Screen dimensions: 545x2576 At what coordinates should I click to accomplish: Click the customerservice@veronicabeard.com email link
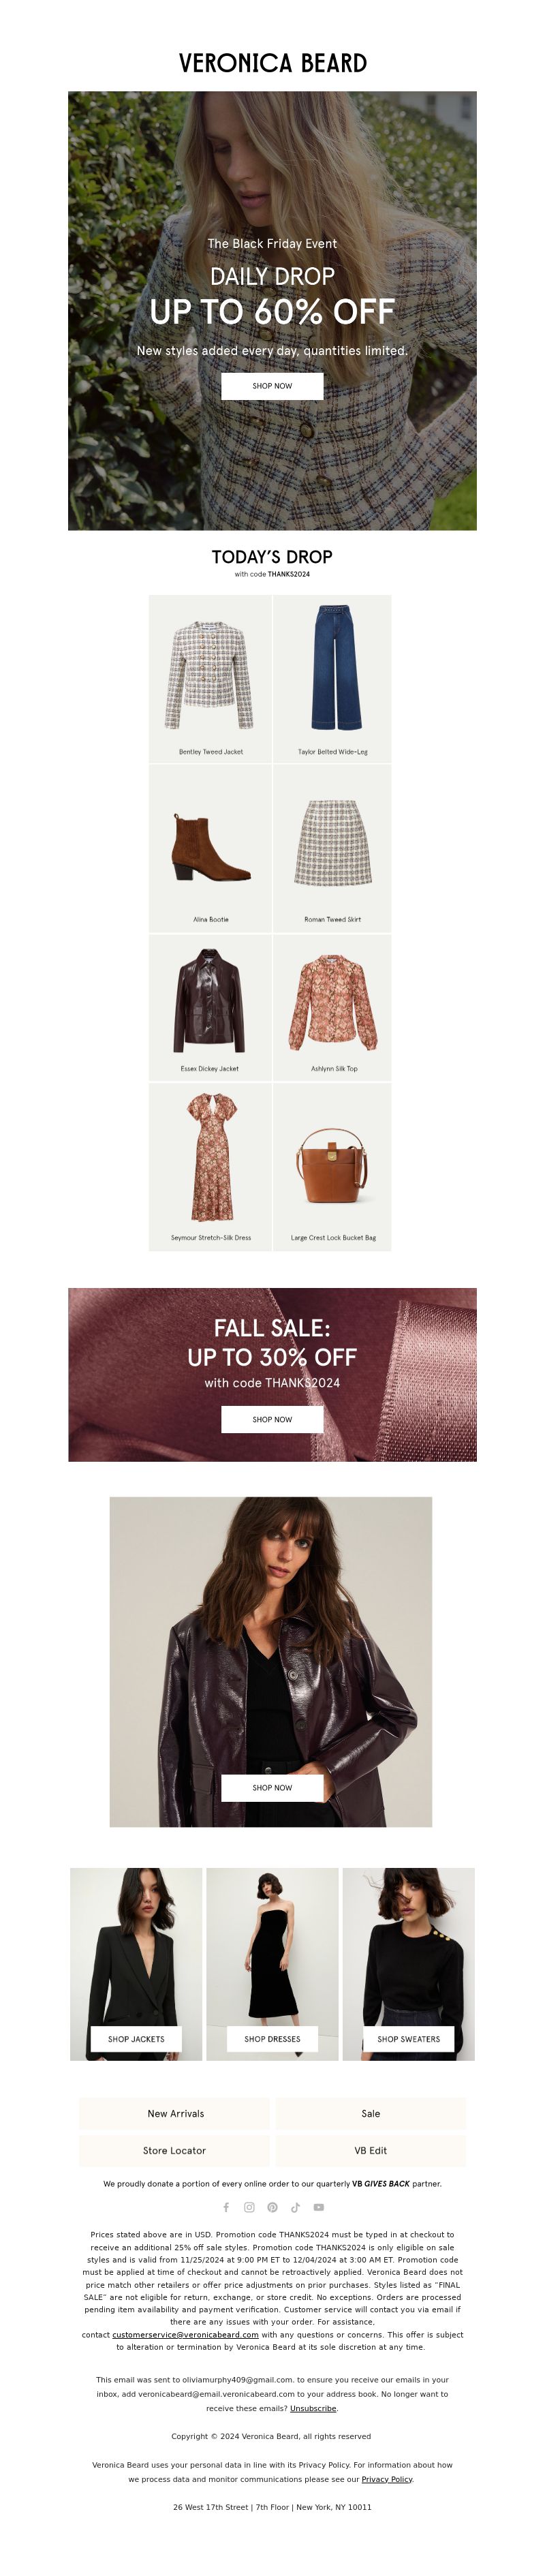pyautogui.click(x=185, y=2335)
